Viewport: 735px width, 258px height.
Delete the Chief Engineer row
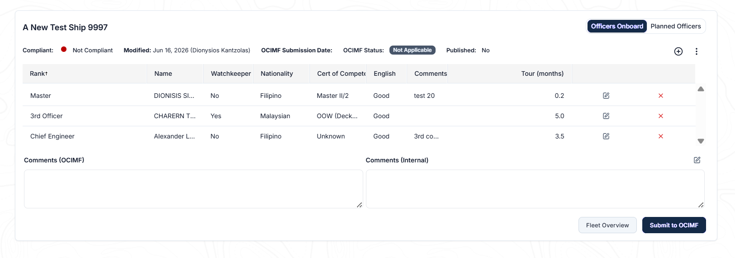660,136
